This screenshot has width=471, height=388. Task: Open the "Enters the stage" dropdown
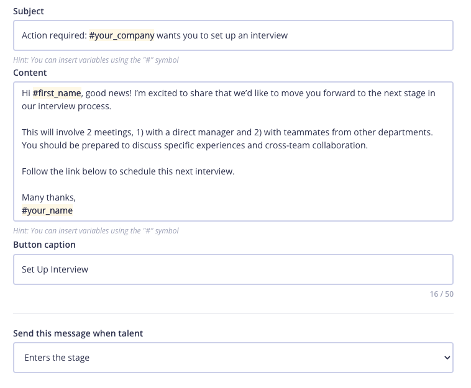click(x=233, y=358)
